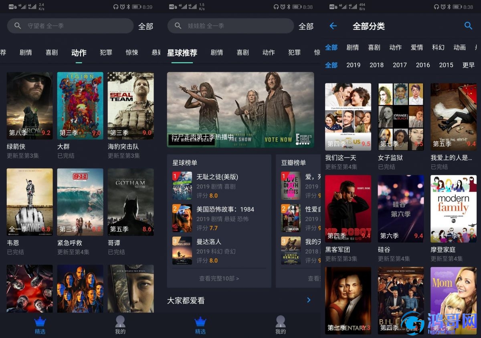This screenshot has width=481, height=338.
Task: Tap the 豆瓣榜单 heading
Action: click(x=293, y=163)
